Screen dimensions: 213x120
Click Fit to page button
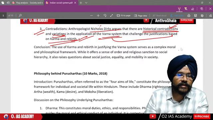click(x=123, y=16)
